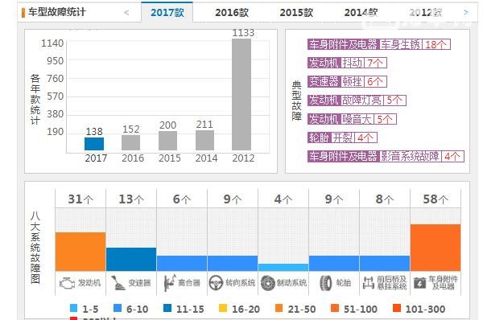Image resolution: width=483 pixels, height=320 pixels.
Task: Click the tall 2012 bar showing 1133
Action: (x=242, y=94)
